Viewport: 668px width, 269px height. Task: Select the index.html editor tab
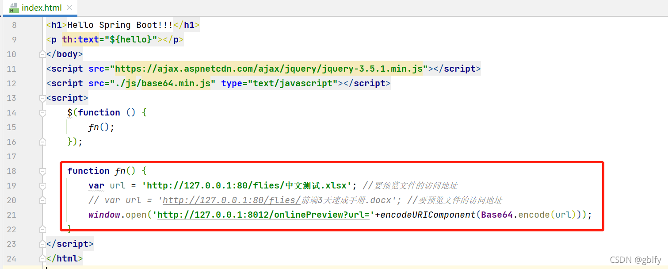pyautogui.click(x=41, y=8)
